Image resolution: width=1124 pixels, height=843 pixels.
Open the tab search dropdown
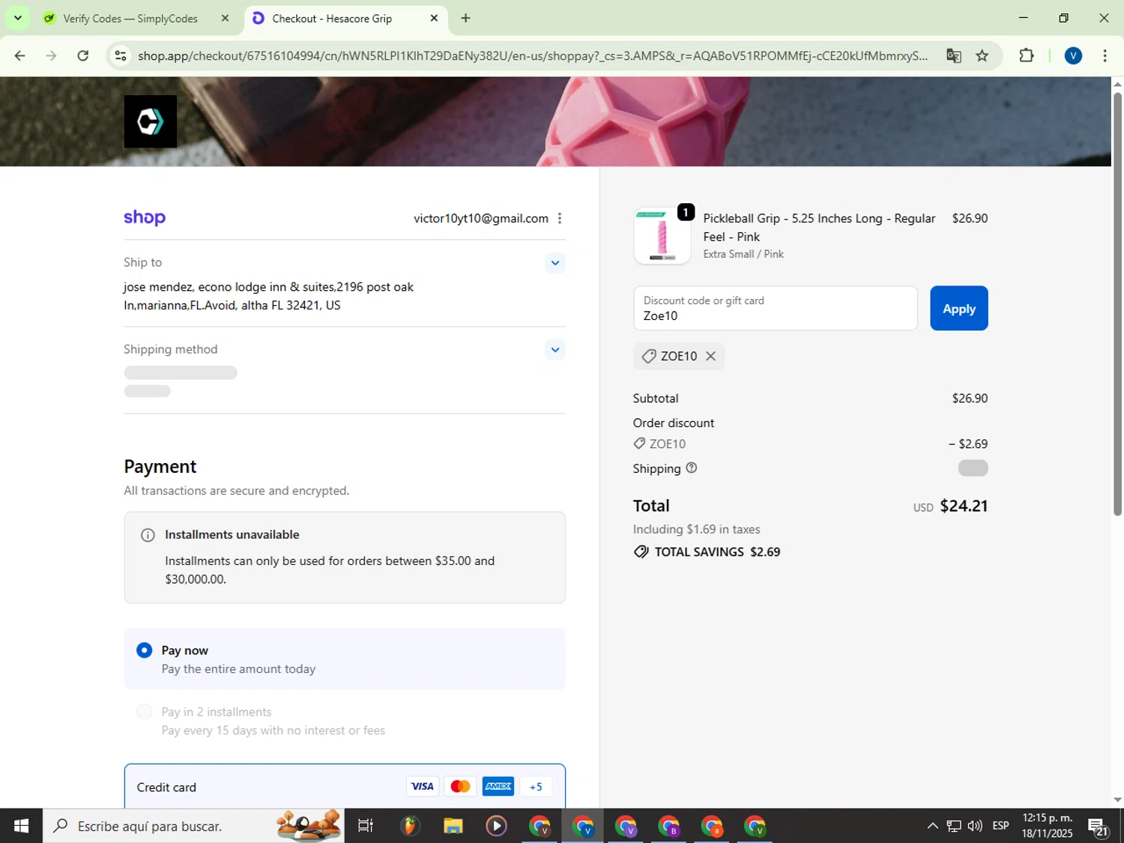click(17, 18)
